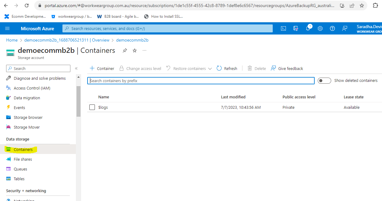Sort by Last modified column header
This screenshot has height=201, width=382.
(233, 97)
